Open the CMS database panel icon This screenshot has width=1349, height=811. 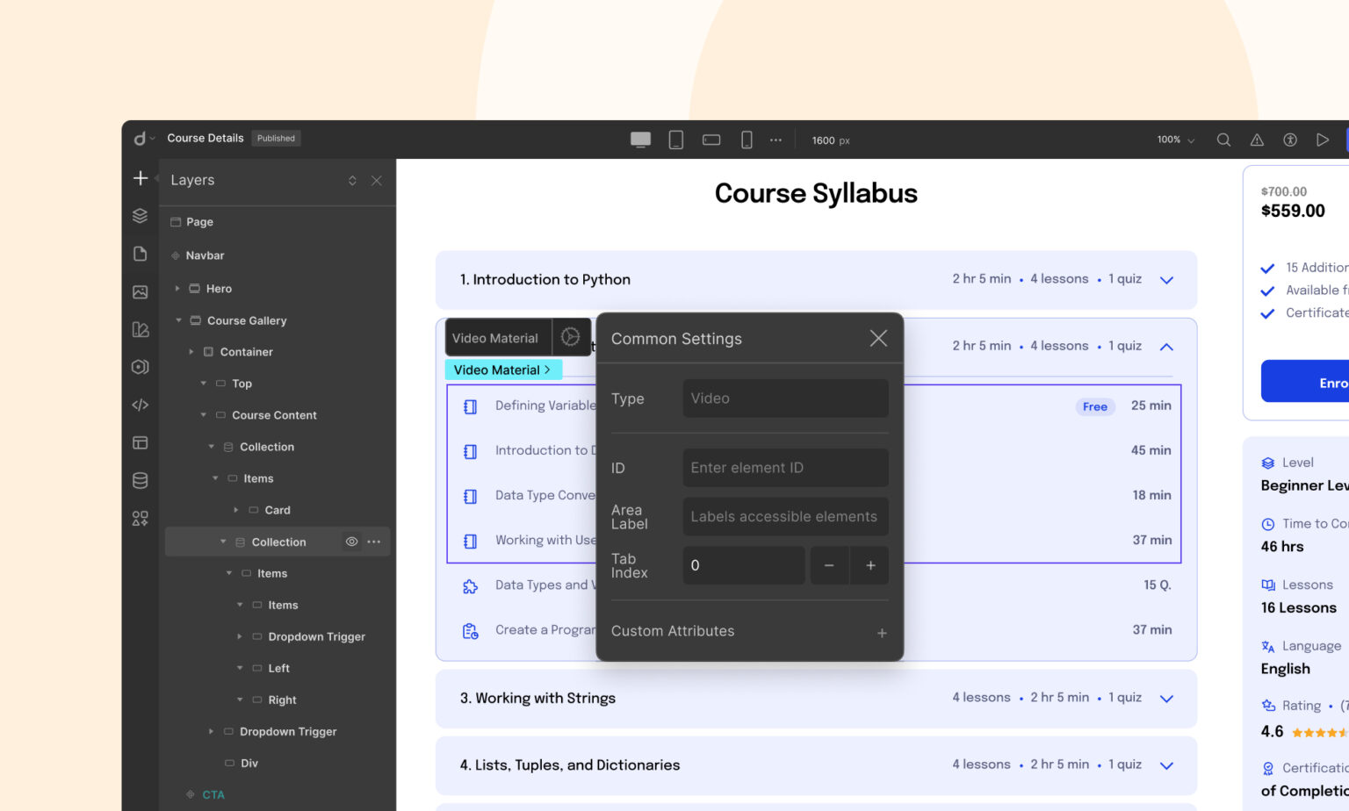pyautogui.click(x=141, y=480)
